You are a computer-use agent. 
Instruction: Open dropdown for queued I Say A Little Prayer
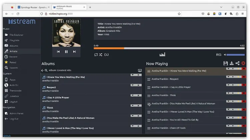228,85
